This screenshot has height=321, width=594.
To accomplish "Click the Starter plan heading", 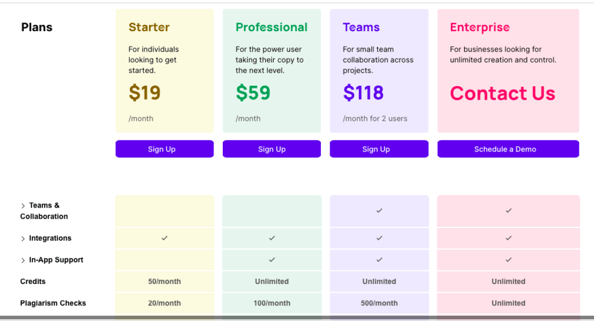I will [149, 27].
